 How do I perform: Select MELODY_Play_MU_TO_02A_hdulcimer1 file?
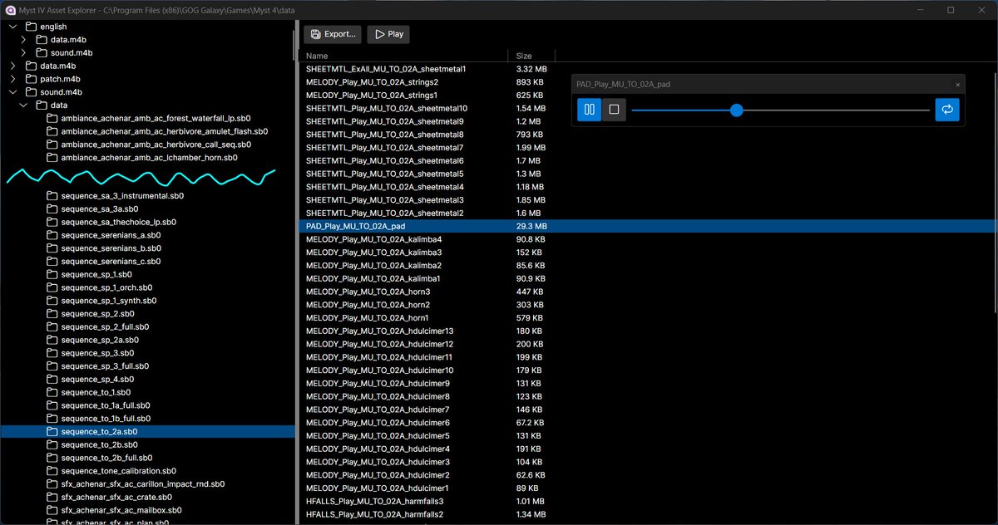click(x=378, y=488)
